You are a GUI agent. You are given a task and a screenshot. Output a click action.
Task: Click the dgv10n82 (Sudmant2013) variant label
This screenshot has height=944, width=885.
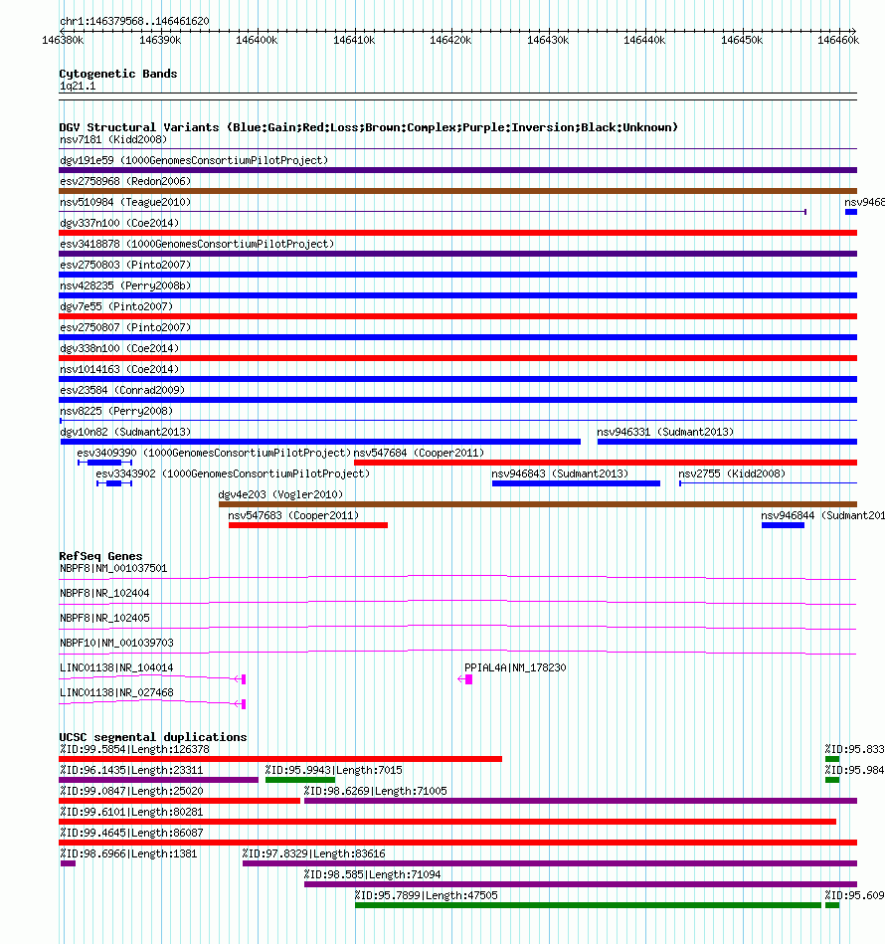tap(125, 433)
